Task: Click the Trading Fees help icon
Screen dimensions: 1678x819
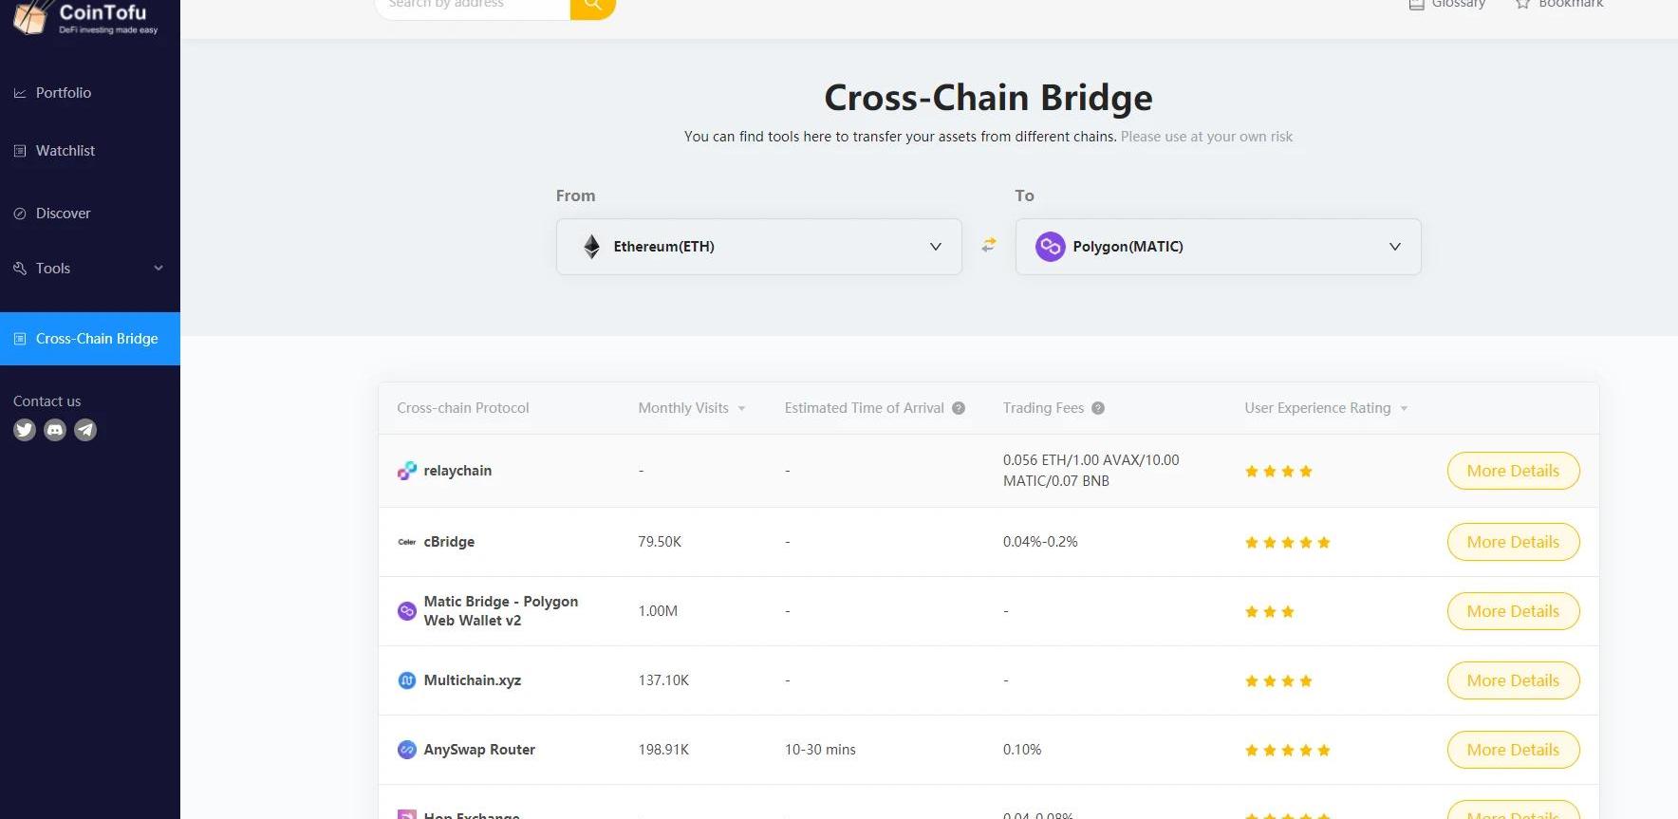Action: [x=1098, y=408]
